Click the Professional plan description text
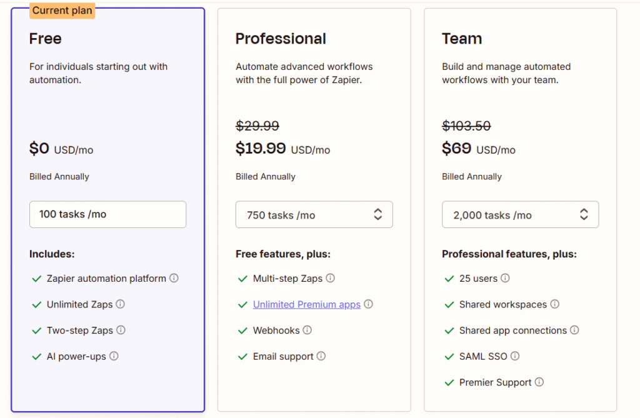640x418 pixels. (304, 73)
